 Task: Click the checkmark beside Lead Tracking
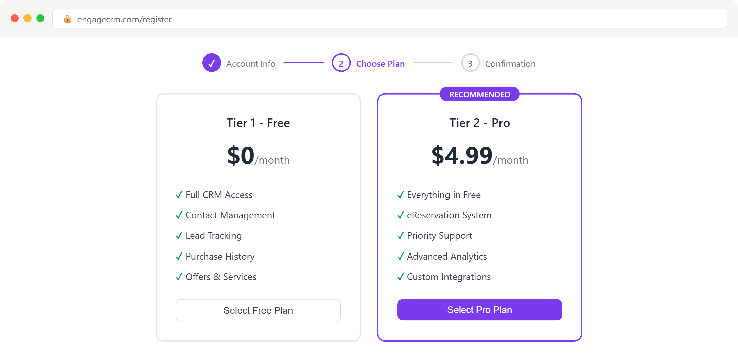point(179,236)
